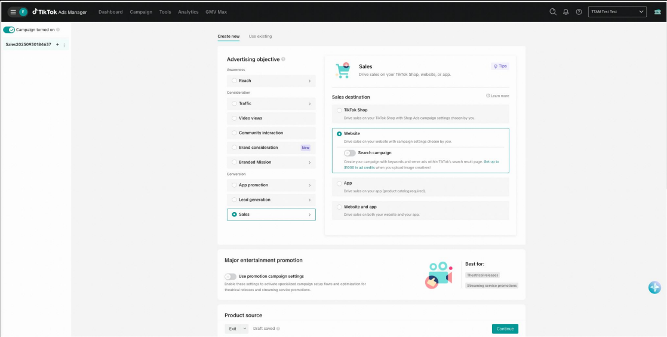
Task: Open search with the magnifier icon
Action: (x=553, y=12)
